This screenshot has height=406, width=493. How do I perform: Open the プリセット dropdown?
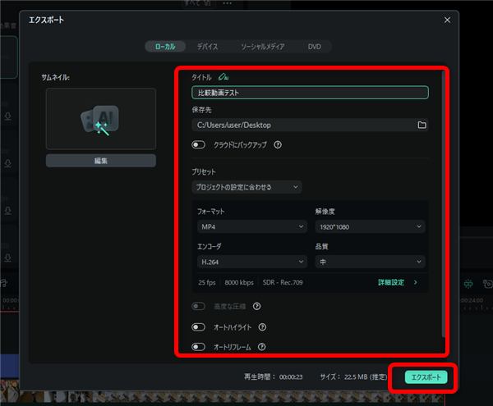coord(246,187)
